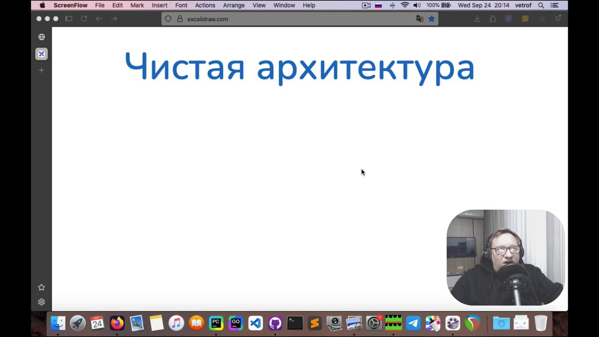
Task: Open System Preferences from the Dock
Action: (374, 323)
